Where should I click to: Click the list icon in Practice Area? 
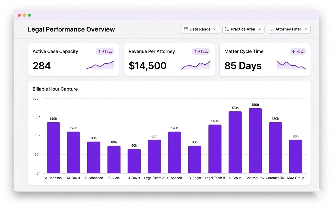[227, 29]
